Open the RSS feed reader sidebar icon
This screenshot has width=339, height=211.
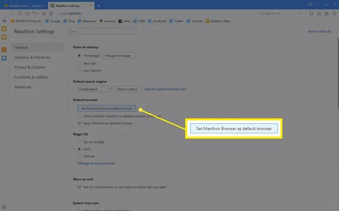pyautogui.click(x=4, y=50)
